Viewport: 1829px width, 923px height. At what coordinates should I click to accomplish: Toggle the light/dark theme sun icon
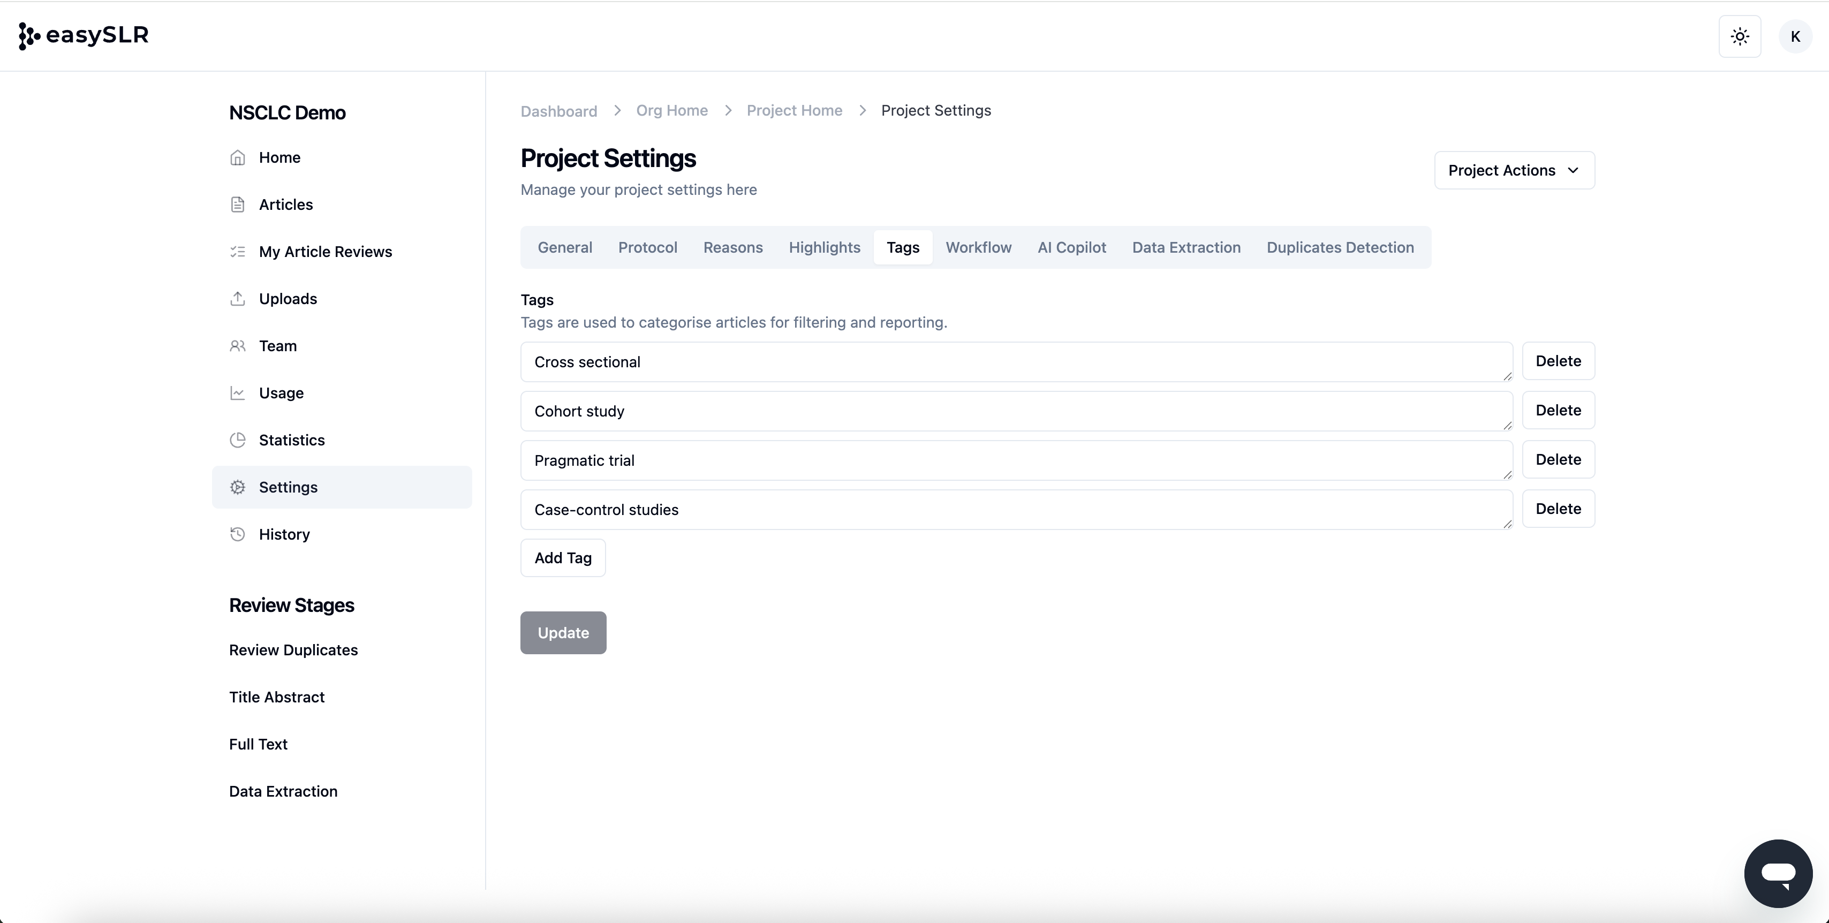point(1740,36)
